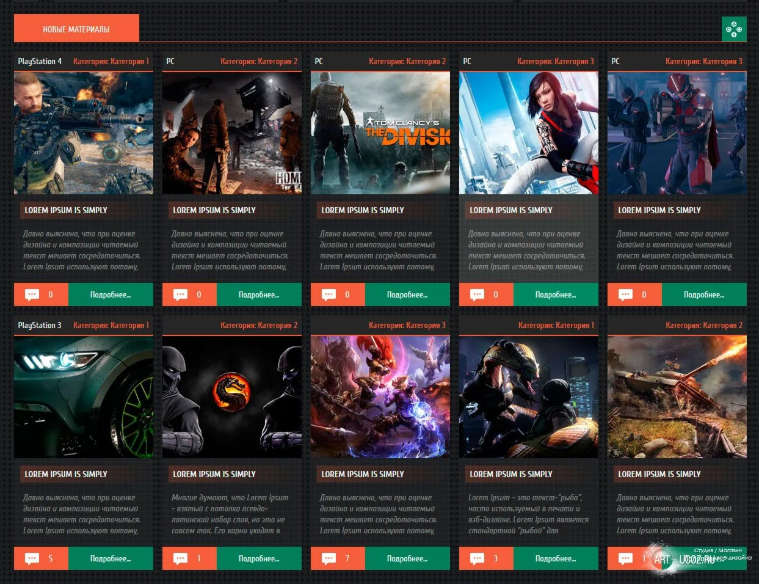The image size is (759, 584).
Task: Click PC label above Mirror's Edge image
Action: click(467, 61)
